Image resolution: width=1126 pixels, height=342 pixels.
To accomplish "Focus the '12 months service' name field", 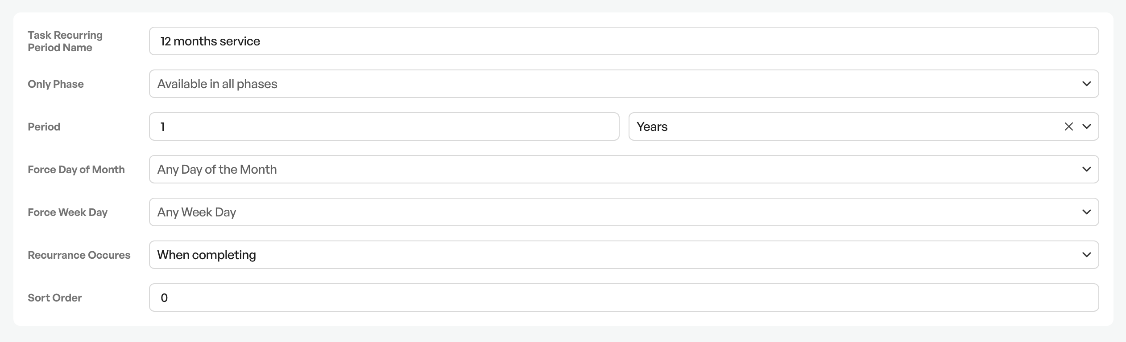I will (624, 41).
